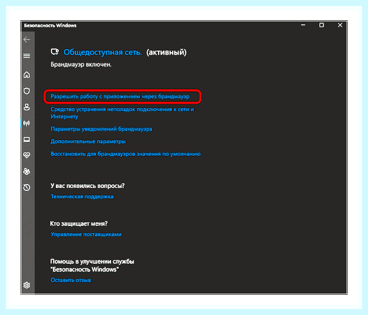Open Дополнительные параметры link
The image size is (368, 315).
point(88,141)
